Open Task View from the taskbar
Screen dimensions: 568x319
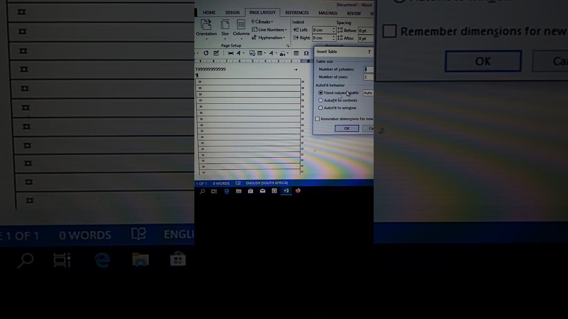(x=214, y=191)
